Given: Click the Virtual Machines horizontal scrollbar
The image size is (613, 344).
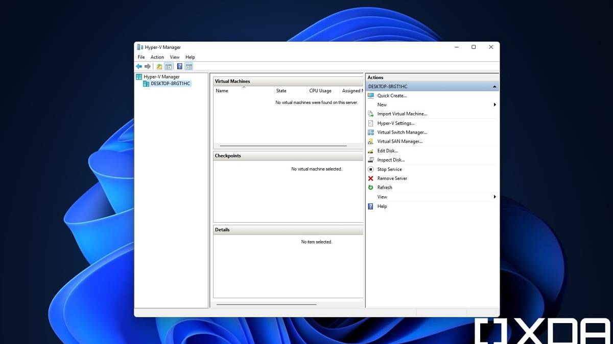Looking at the screenshot, I should click(283, 146).
